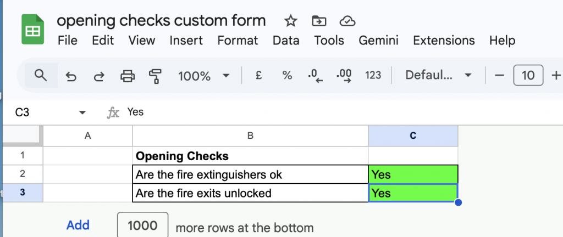
Task: Click the Add rows link
Action: 78,225
